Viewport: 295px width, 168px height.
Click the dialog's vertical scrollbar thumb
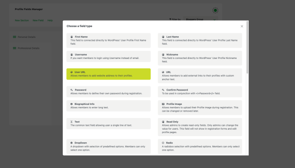[247, 47]
